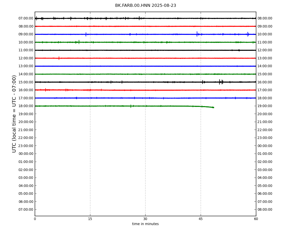
Task: Click right-axis label 23:00:00
Action: click(265, 138)
